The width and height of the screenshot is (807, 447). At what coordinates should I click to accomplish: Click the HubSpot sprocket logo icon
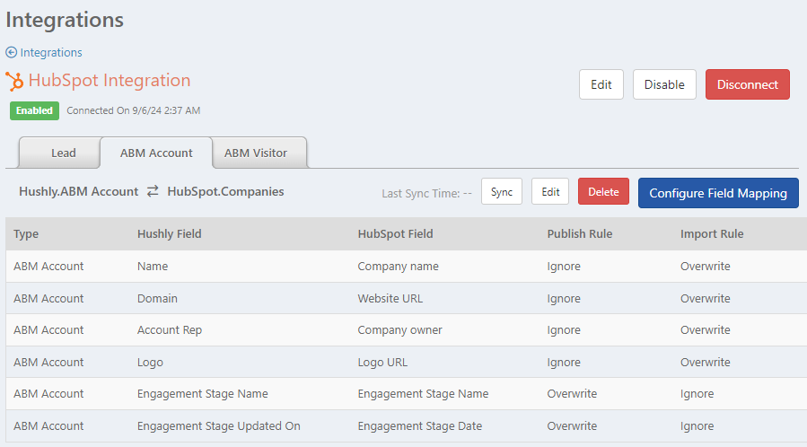14,82
